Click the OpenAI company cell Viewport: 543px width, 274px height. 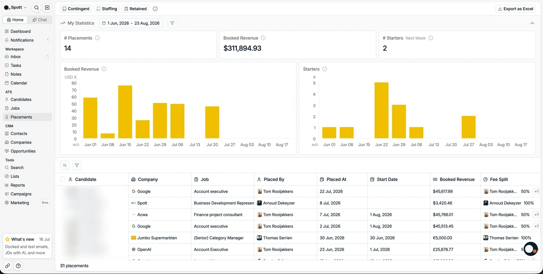[x=160, y=250]
